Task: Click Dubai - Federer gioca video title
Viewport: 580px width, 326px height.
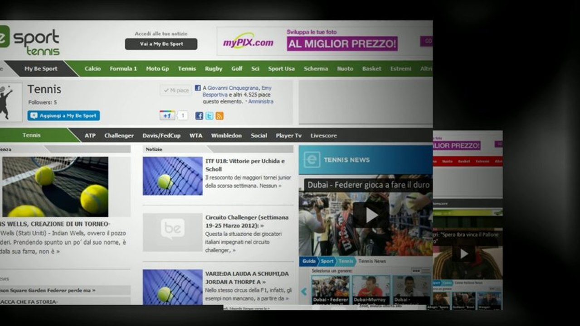Action: click(x=369, y=185)
